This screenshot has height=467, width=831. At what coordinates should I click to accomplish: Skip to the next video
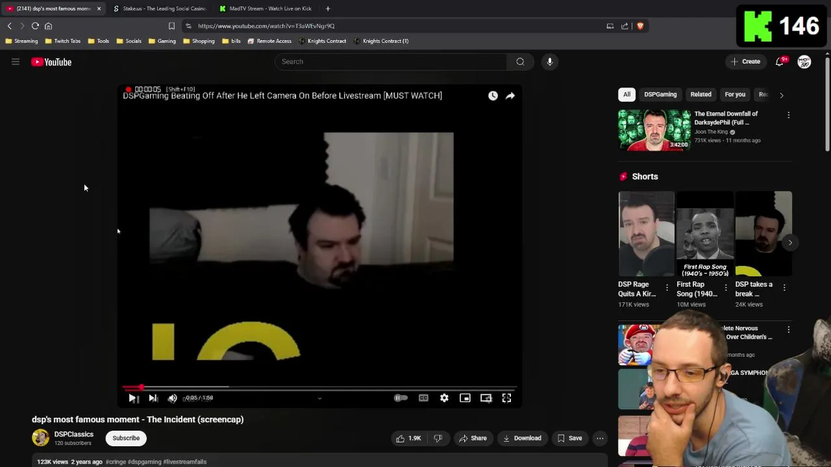pyautogui.click(x=153, y=398)
